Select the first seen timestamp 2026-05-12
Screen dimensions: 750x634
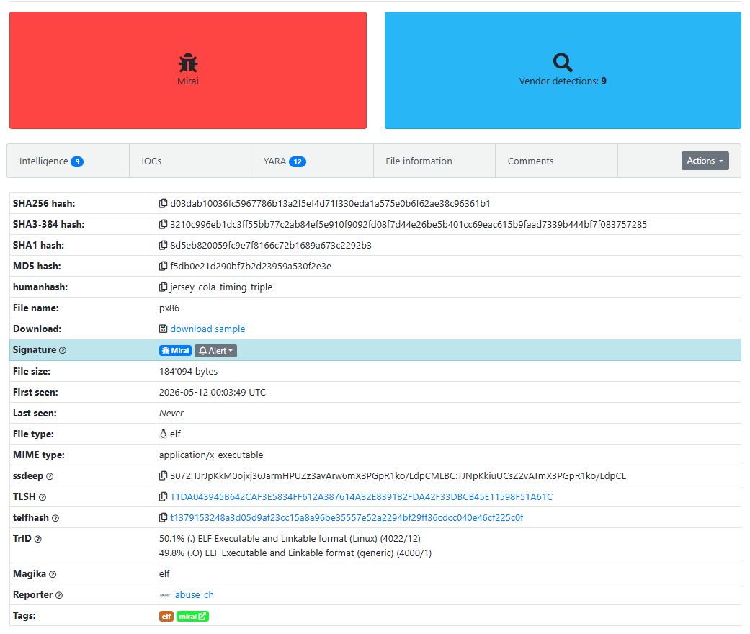click(213, 393)
